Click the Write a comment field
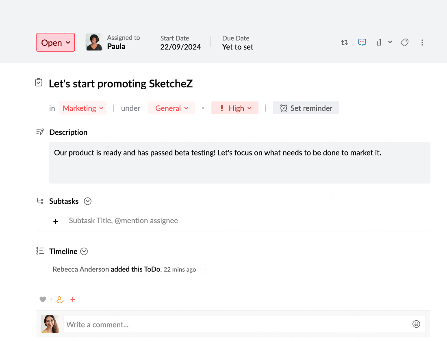This screenshot has height=341, width=447. (x=236, y=324)
